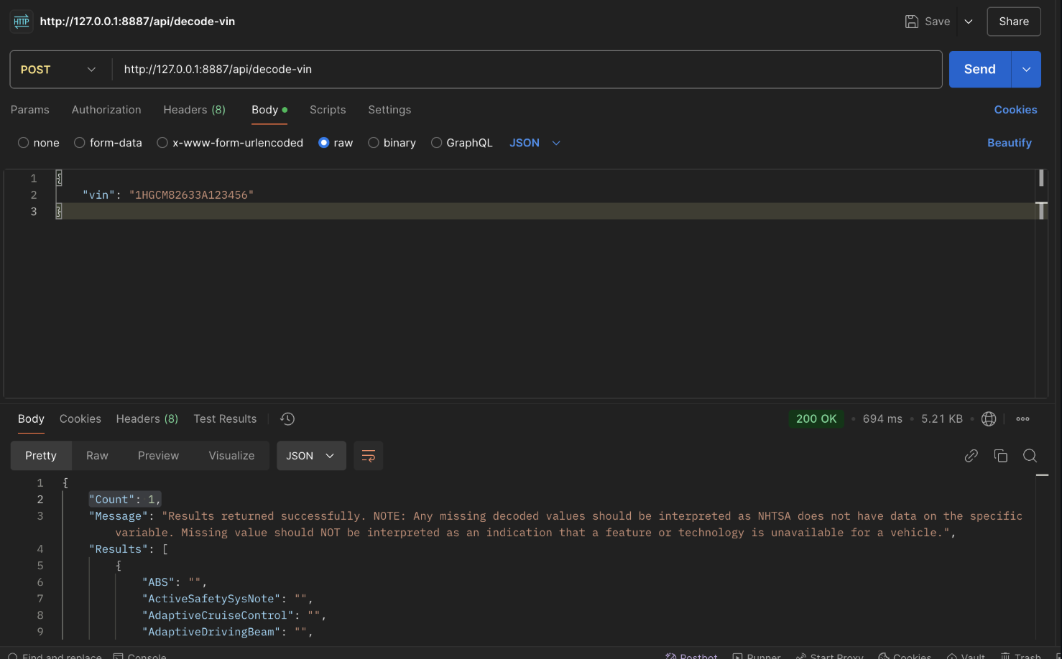This screenshot has height=659, width=1062.
Task: Open the POST method dropdown
Action: [x=58, y=70]
